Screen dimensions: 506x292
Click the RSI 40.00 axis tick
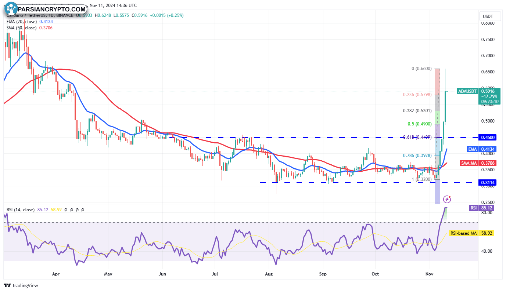487,251
